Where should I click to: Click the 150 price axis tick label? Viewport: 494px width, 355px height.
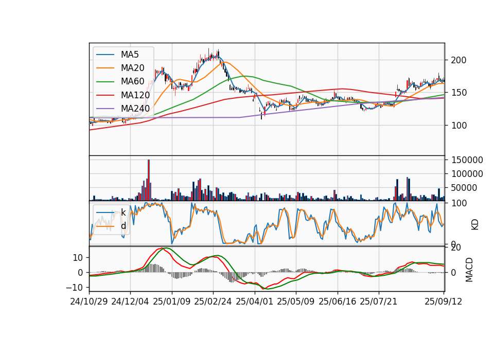[458, 93]
